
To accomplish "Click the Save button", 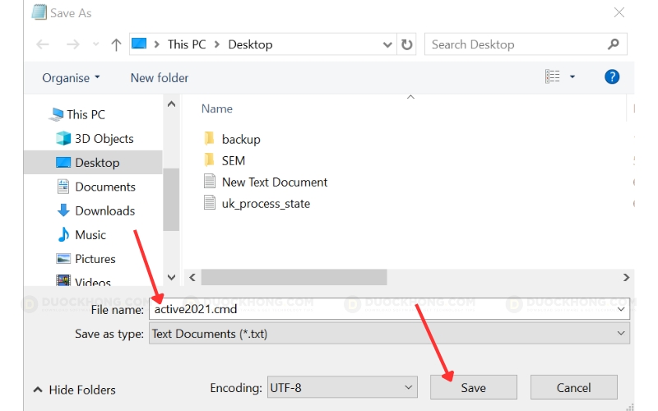I will pyautogui.click(x=474, y=387).
